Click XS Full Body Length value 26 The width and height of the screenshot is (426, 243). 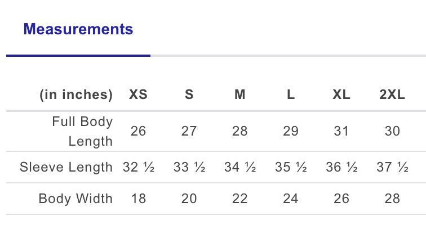click(138, 131)
